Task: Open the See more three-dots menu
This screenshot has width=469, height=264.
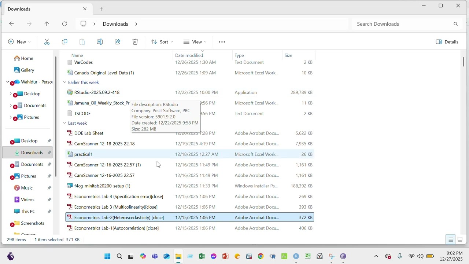Action: [222, 42]
